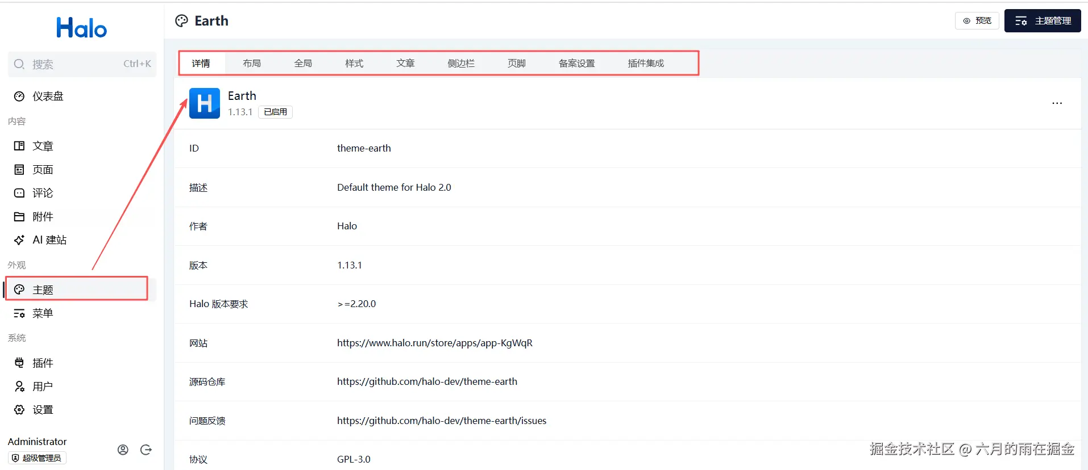Launch AI 建站 sparkle icon
This screenshot has height=470, width=1088.
tap(19, 240)
